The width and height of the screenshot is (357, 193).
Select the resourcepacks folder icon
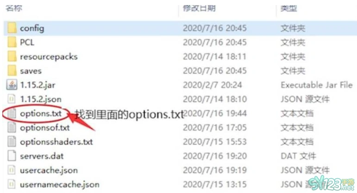point(12,56)
